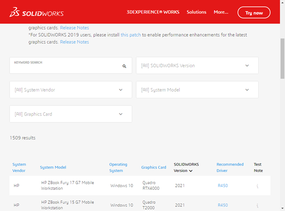Open test note info for ZBook Fury 15 G7
The height and width of the screenshot is (211, 285).
pos(257,205)
